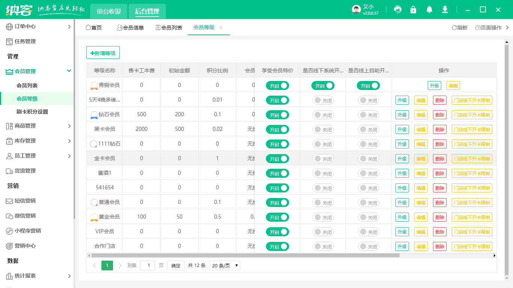Click the user avatar icon
This screenshot has width=513, height=288.
pos(356,10)
